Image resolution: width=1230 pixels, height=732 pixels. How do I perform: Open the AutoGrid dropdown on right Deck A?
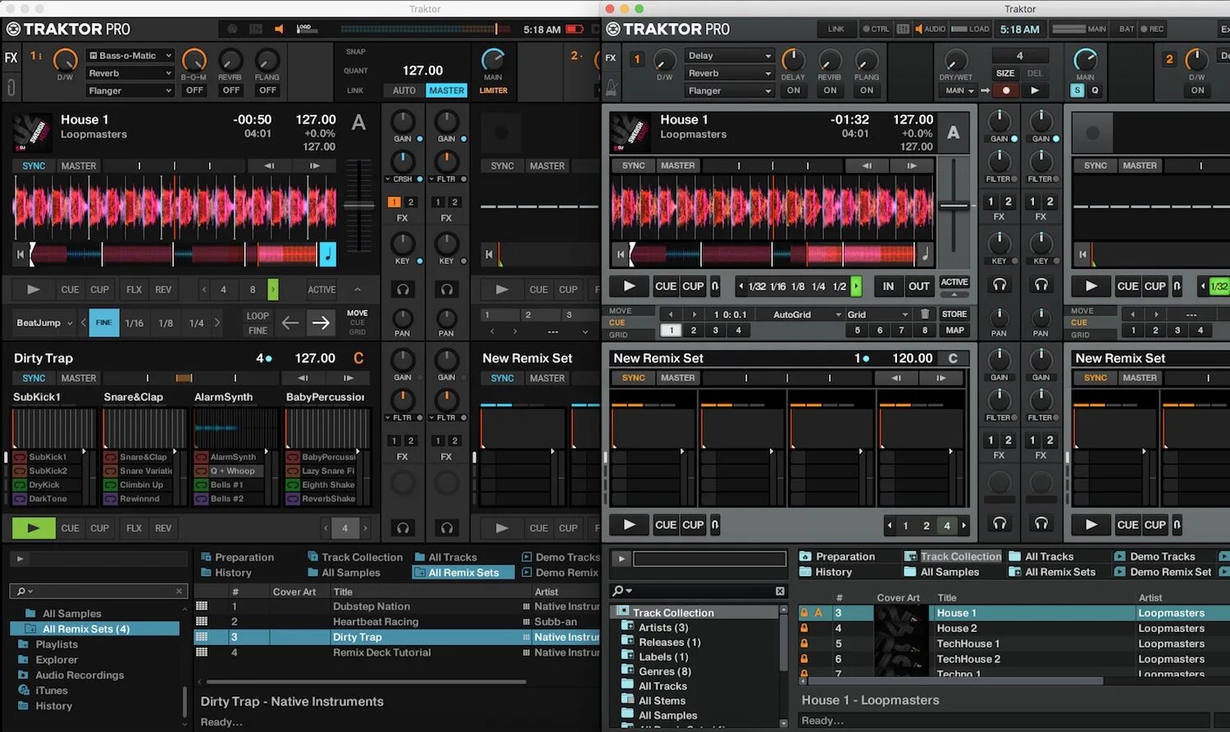[807, 315]
